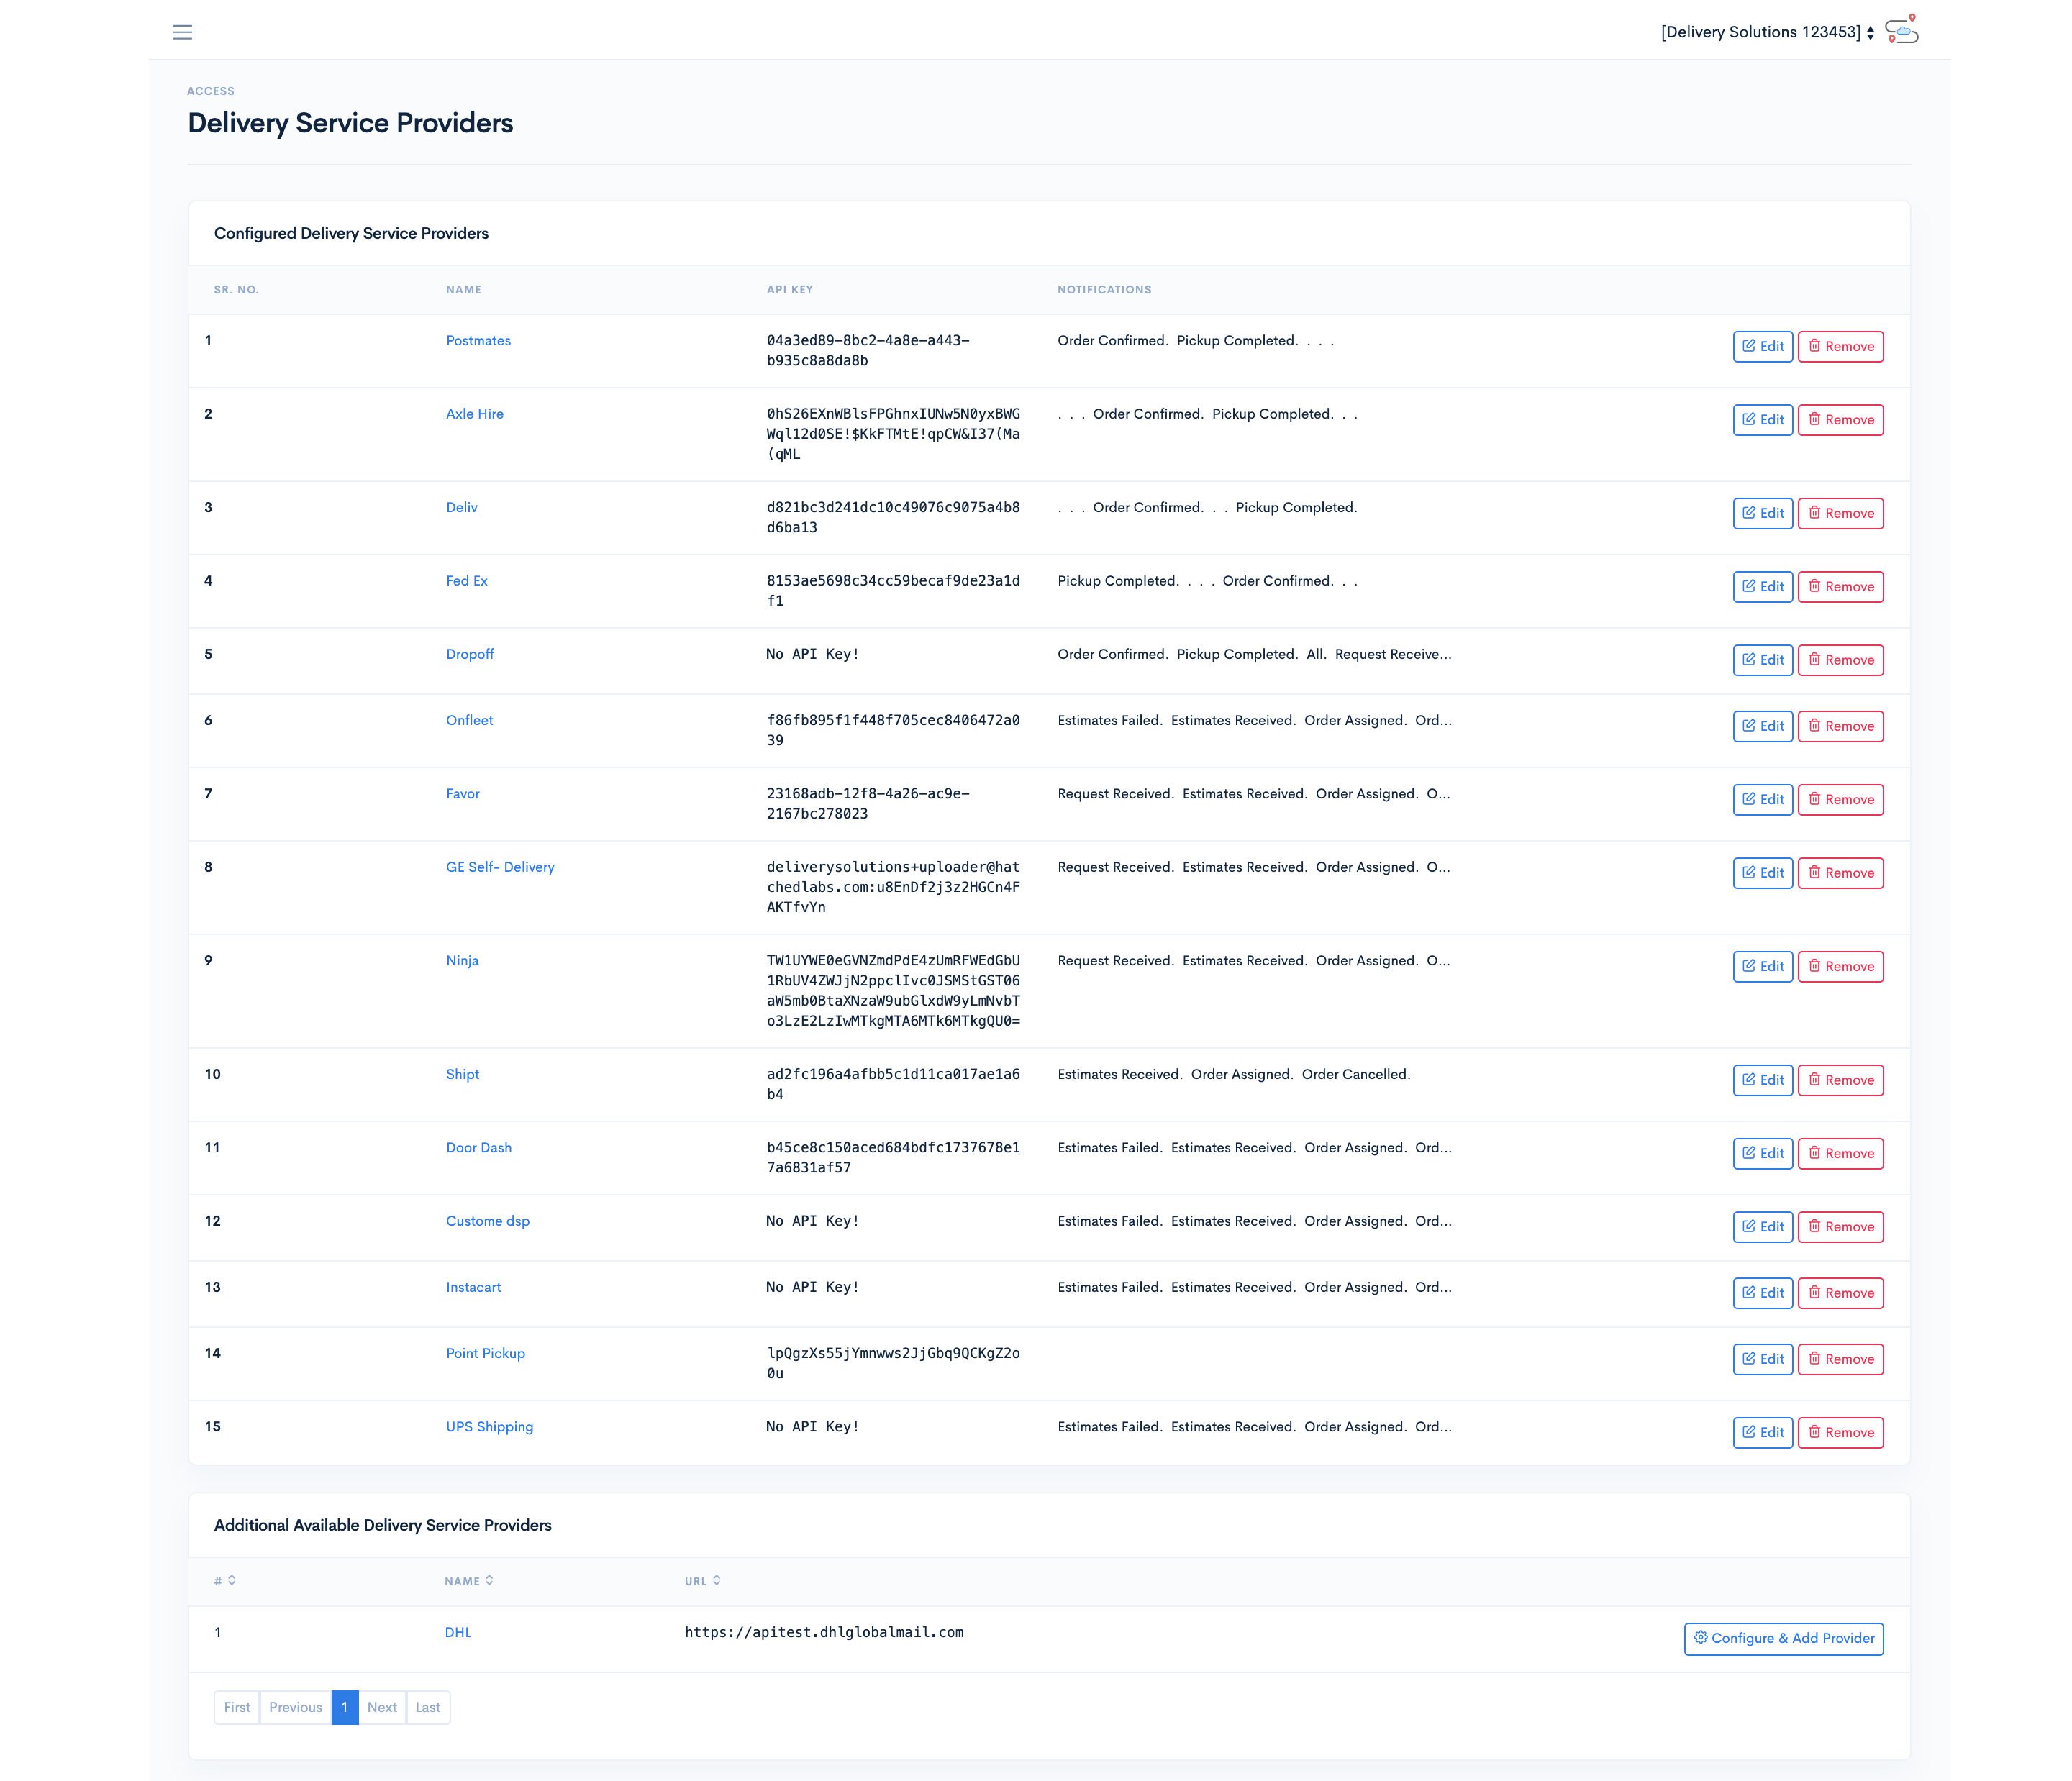Go to First page in pagination
Image resolution: width=2072 pixels, height=1781 pixels.
237,1708
